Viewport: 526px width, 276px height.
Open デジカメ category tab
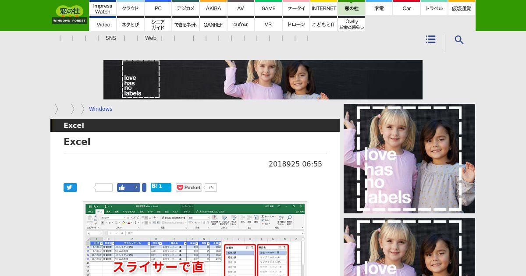(x=186, y=8)
